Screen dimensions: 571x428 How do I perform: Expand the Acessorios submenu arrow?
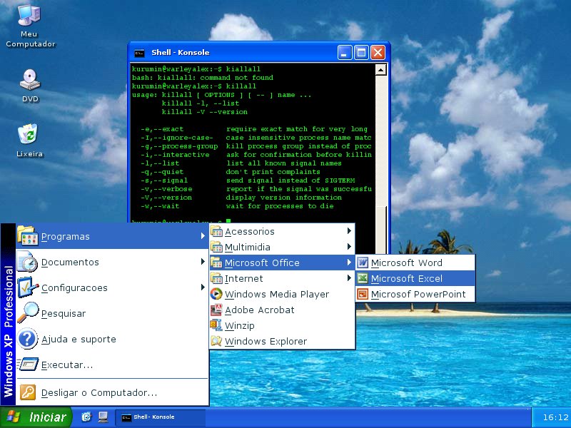pyautogui.click(x=349, y=230)
